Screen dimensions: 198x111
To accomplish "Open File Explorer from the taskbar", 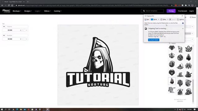I will [21, 109].
